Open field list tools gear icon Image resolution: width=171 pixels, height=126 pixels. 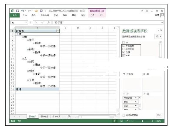point(158,36)
